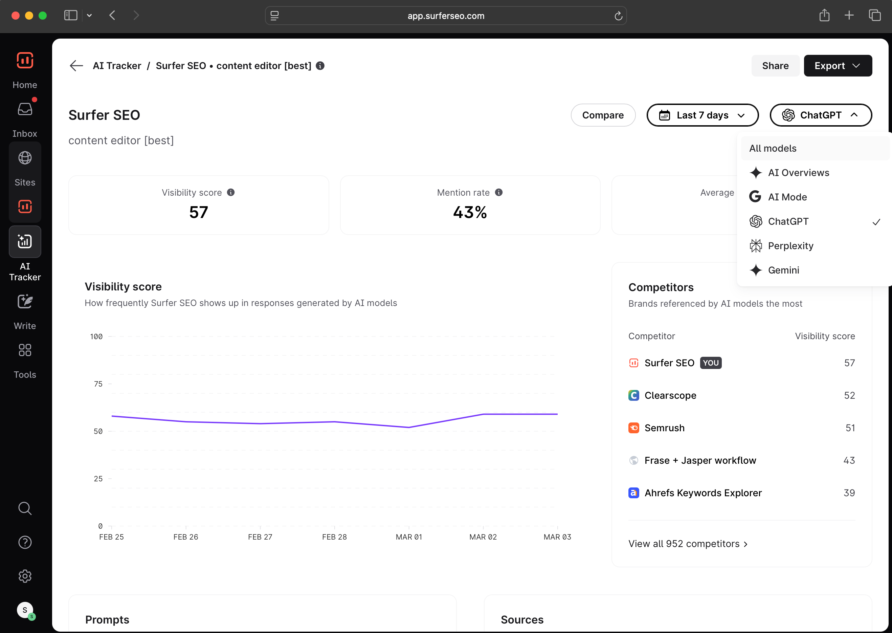Open settings via the gear icon
Screen dimensions: 892x633
(25, 576)
